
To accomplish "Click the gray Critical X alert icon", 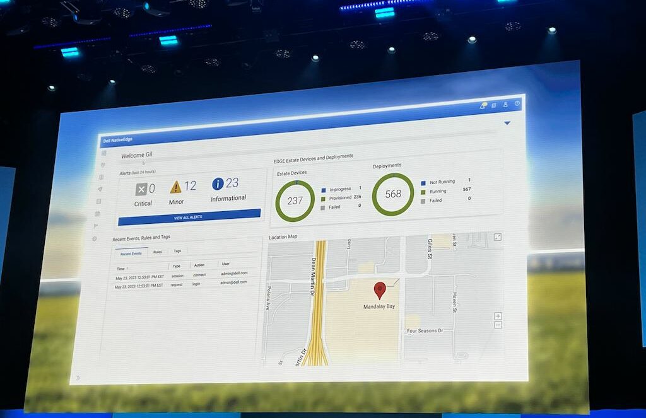I will pos(141,189).
